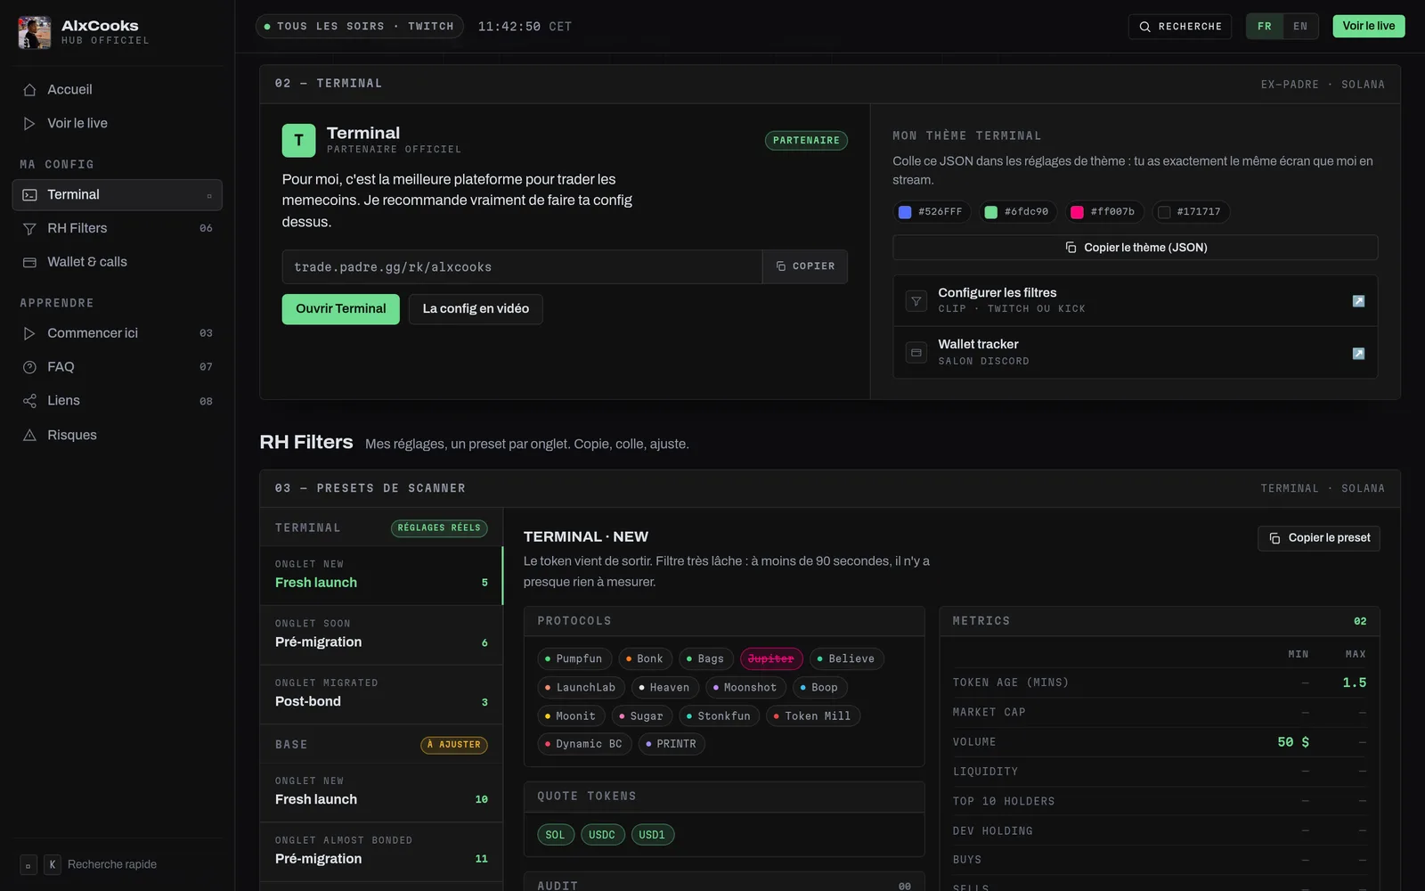1425x891 pixels.
Task: Click the Wallet tracker card icon
Action: click(916, 353)
